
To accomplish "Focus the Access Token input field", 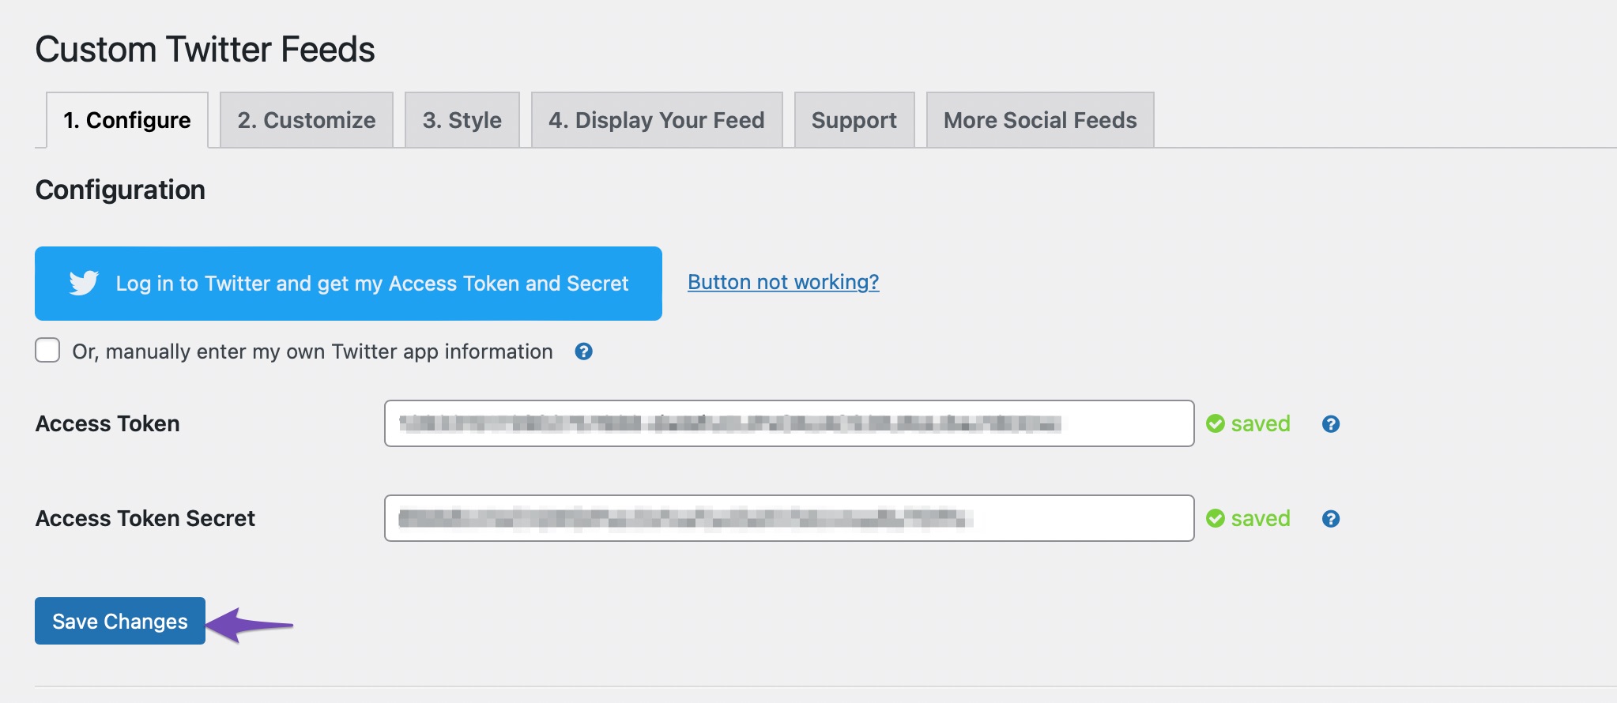I will pyautogui.click(x=789, y=423).
